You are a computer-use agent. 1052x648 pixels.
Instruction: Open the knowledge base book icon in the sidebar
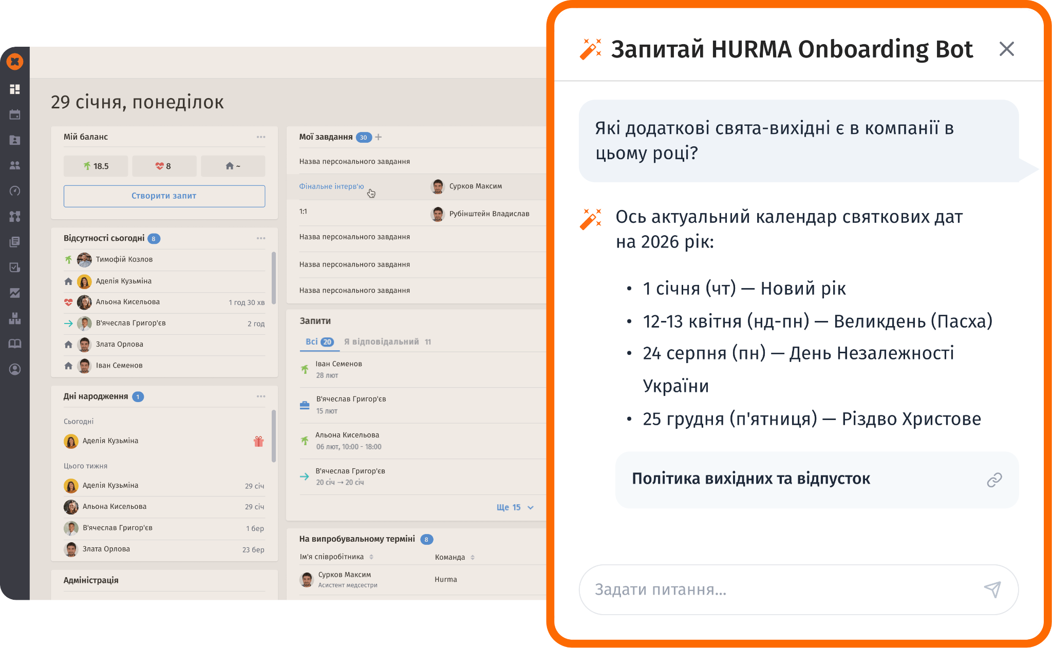(x=15, y=344)
